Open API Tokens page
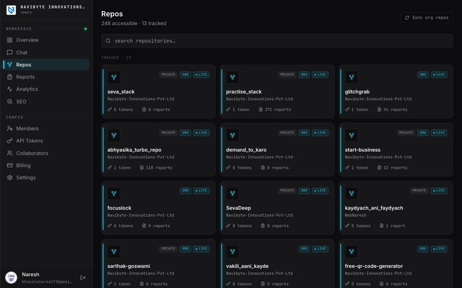This screenshot has height=288, width=462. point(46,141)
